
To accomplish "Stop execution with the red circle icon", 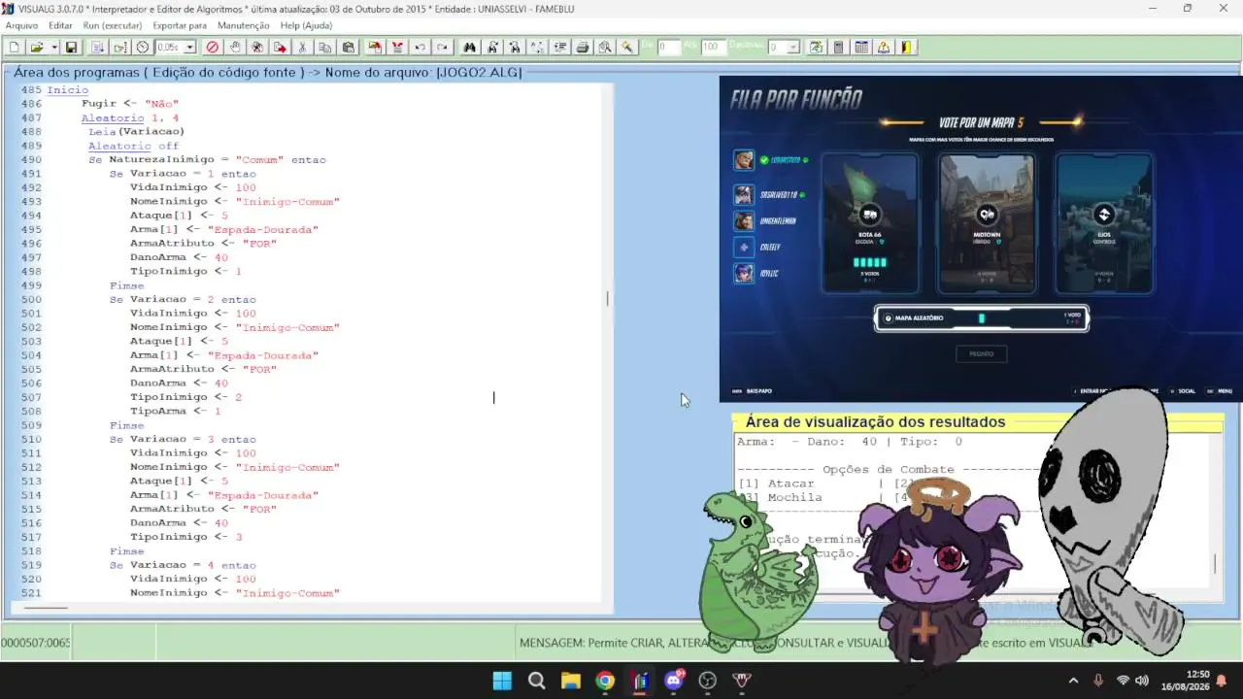I will [212, 47].
